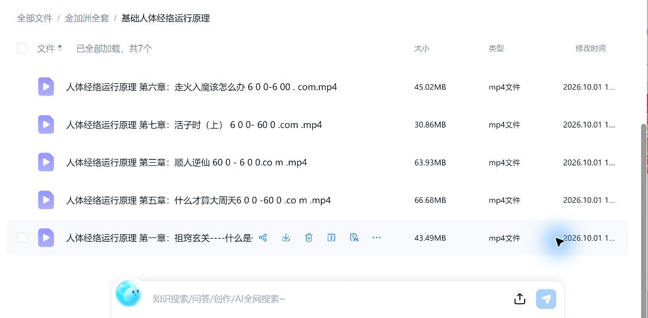The width and height of the screenshot is (648, 318).
Task: Tick checkbox for 第一章 祖窍玄关 row
Action: pos(22,237)
